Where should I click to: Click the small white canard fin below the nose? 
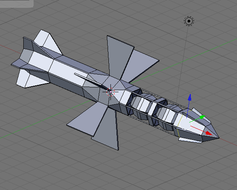tap(190, 140)
